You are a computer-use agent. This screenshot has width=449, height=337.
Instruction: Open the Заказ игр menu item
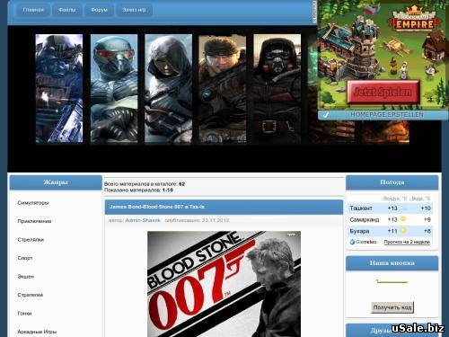tap(134, 10)
